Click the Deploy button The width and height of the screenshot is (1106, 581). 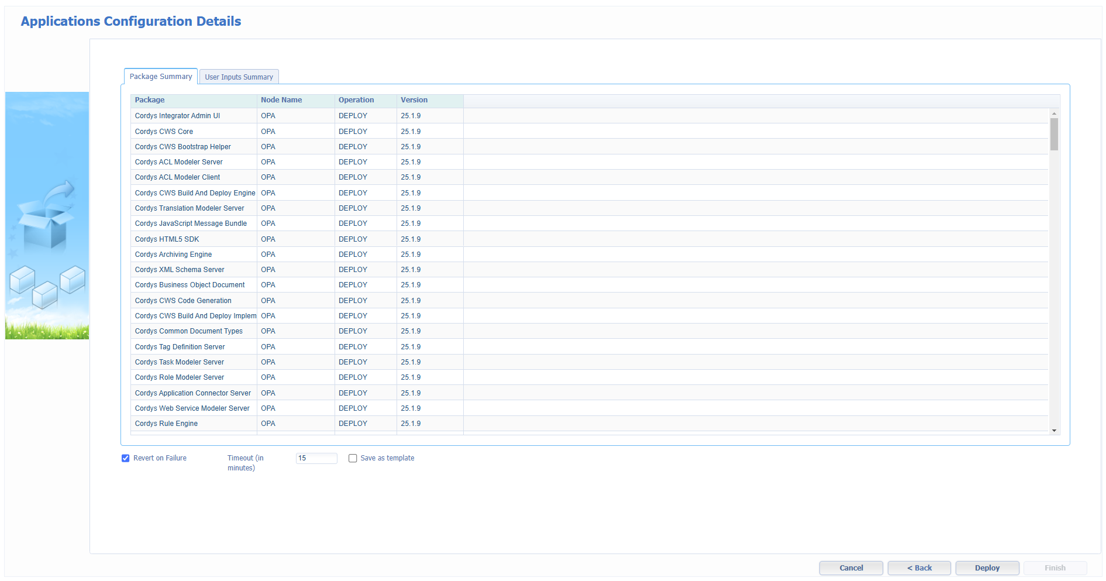coord(987,568)
